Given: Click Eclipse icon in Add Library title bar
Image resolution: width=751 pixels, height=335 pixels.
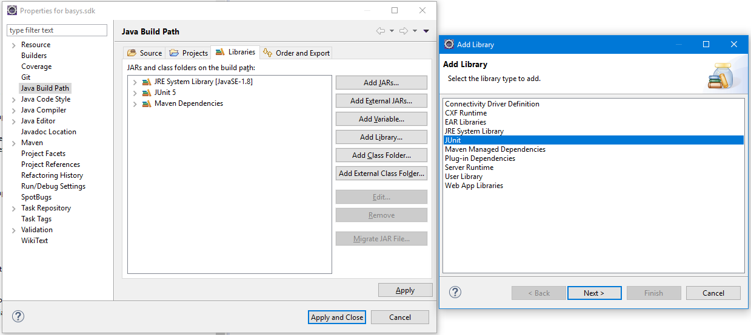Looking at the screenshot, I should [x=449, y=44].
